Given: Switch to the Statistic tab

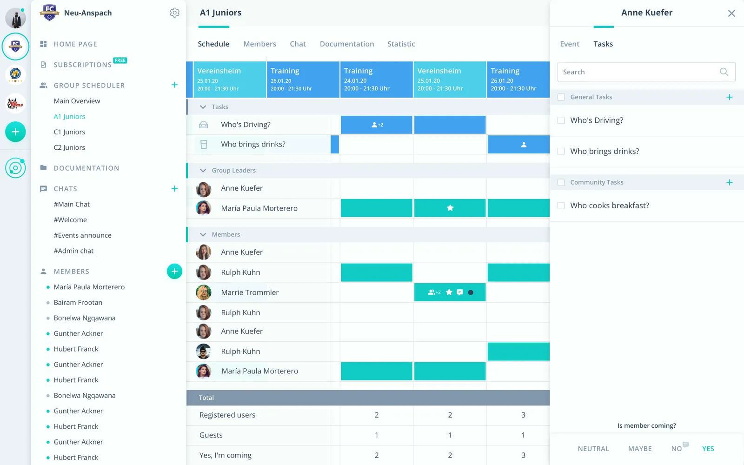Looking at the screenshot, I should 401,44.
